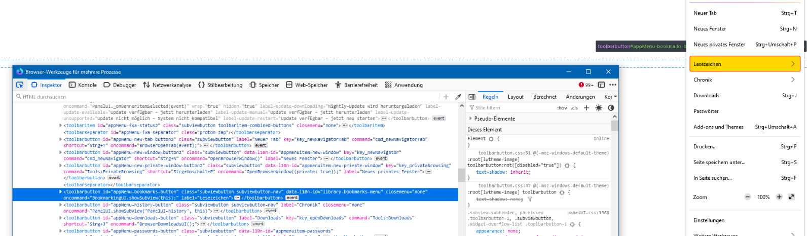Toggle dark color scheme simulation icon

coord(611,108)
